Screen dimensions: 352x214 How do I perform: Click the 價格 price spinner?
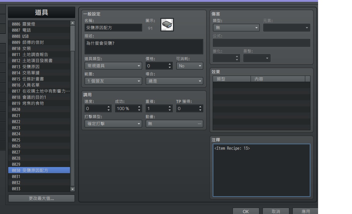pos(159,66)
